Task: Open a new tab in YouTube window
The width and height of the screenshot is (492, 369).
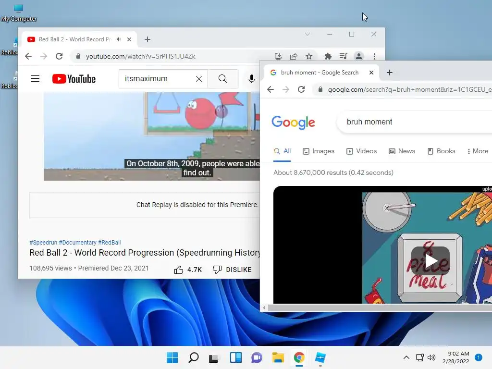Action: click(148, 39)
